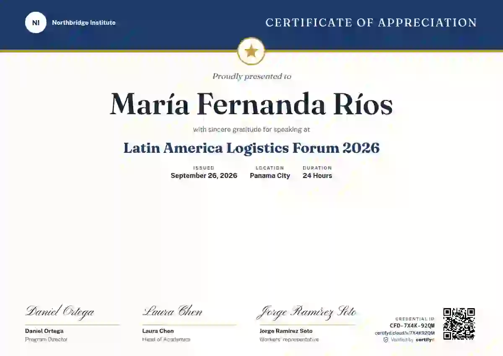The image size is (503, 356).
Task: Click Daniel Ortega's cursive signature
Action: [x=60, y=311]
